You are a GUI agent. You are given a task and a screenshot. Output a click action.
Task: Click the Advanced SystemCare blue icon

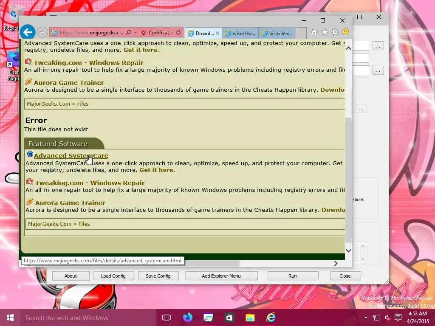click(30, 155)
